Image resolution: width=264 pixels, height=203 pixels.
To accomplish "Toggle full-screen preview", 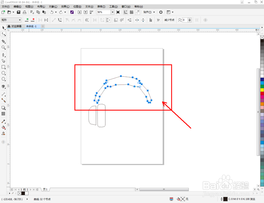I will click(x=118, y=12).
